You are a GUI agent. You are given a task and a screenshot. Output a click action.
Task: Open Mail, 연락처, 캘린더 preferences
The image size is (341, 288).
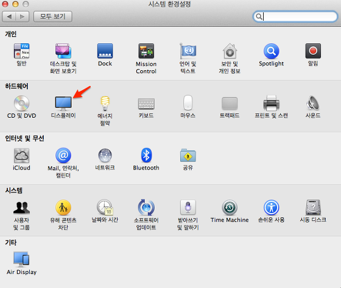pyautogui.click(x=63, y=156)
